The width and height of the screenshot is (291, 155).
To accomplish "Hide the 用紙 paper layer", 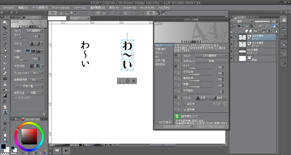I will tap(232, 58).
